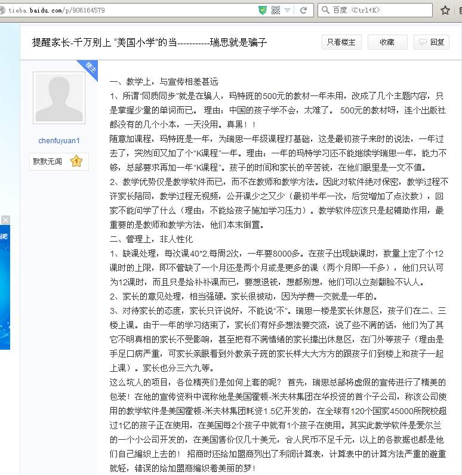Click the line starting 2、教学优势仅是教学软件
This screenshot has height=475, width=462.
point(279,182)
